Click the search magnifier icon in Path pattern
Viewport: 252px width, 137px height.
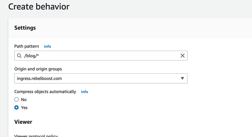pos(19,56)
